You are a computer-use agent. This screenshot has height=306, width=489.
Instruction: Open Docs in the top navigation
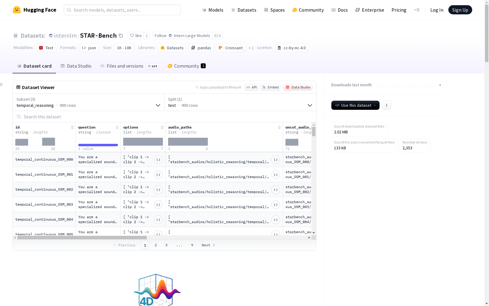click(340, 10)
